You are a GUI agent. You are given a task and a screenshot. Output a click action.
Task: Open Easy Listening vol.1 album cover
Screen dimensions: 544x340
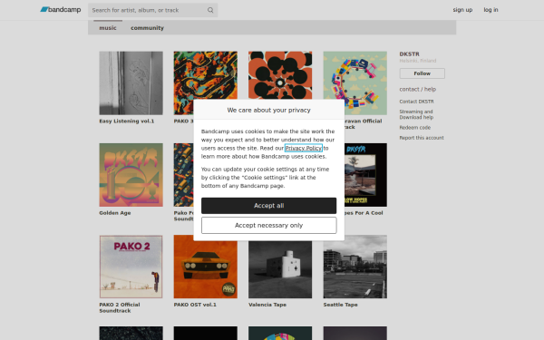point(131,83)
